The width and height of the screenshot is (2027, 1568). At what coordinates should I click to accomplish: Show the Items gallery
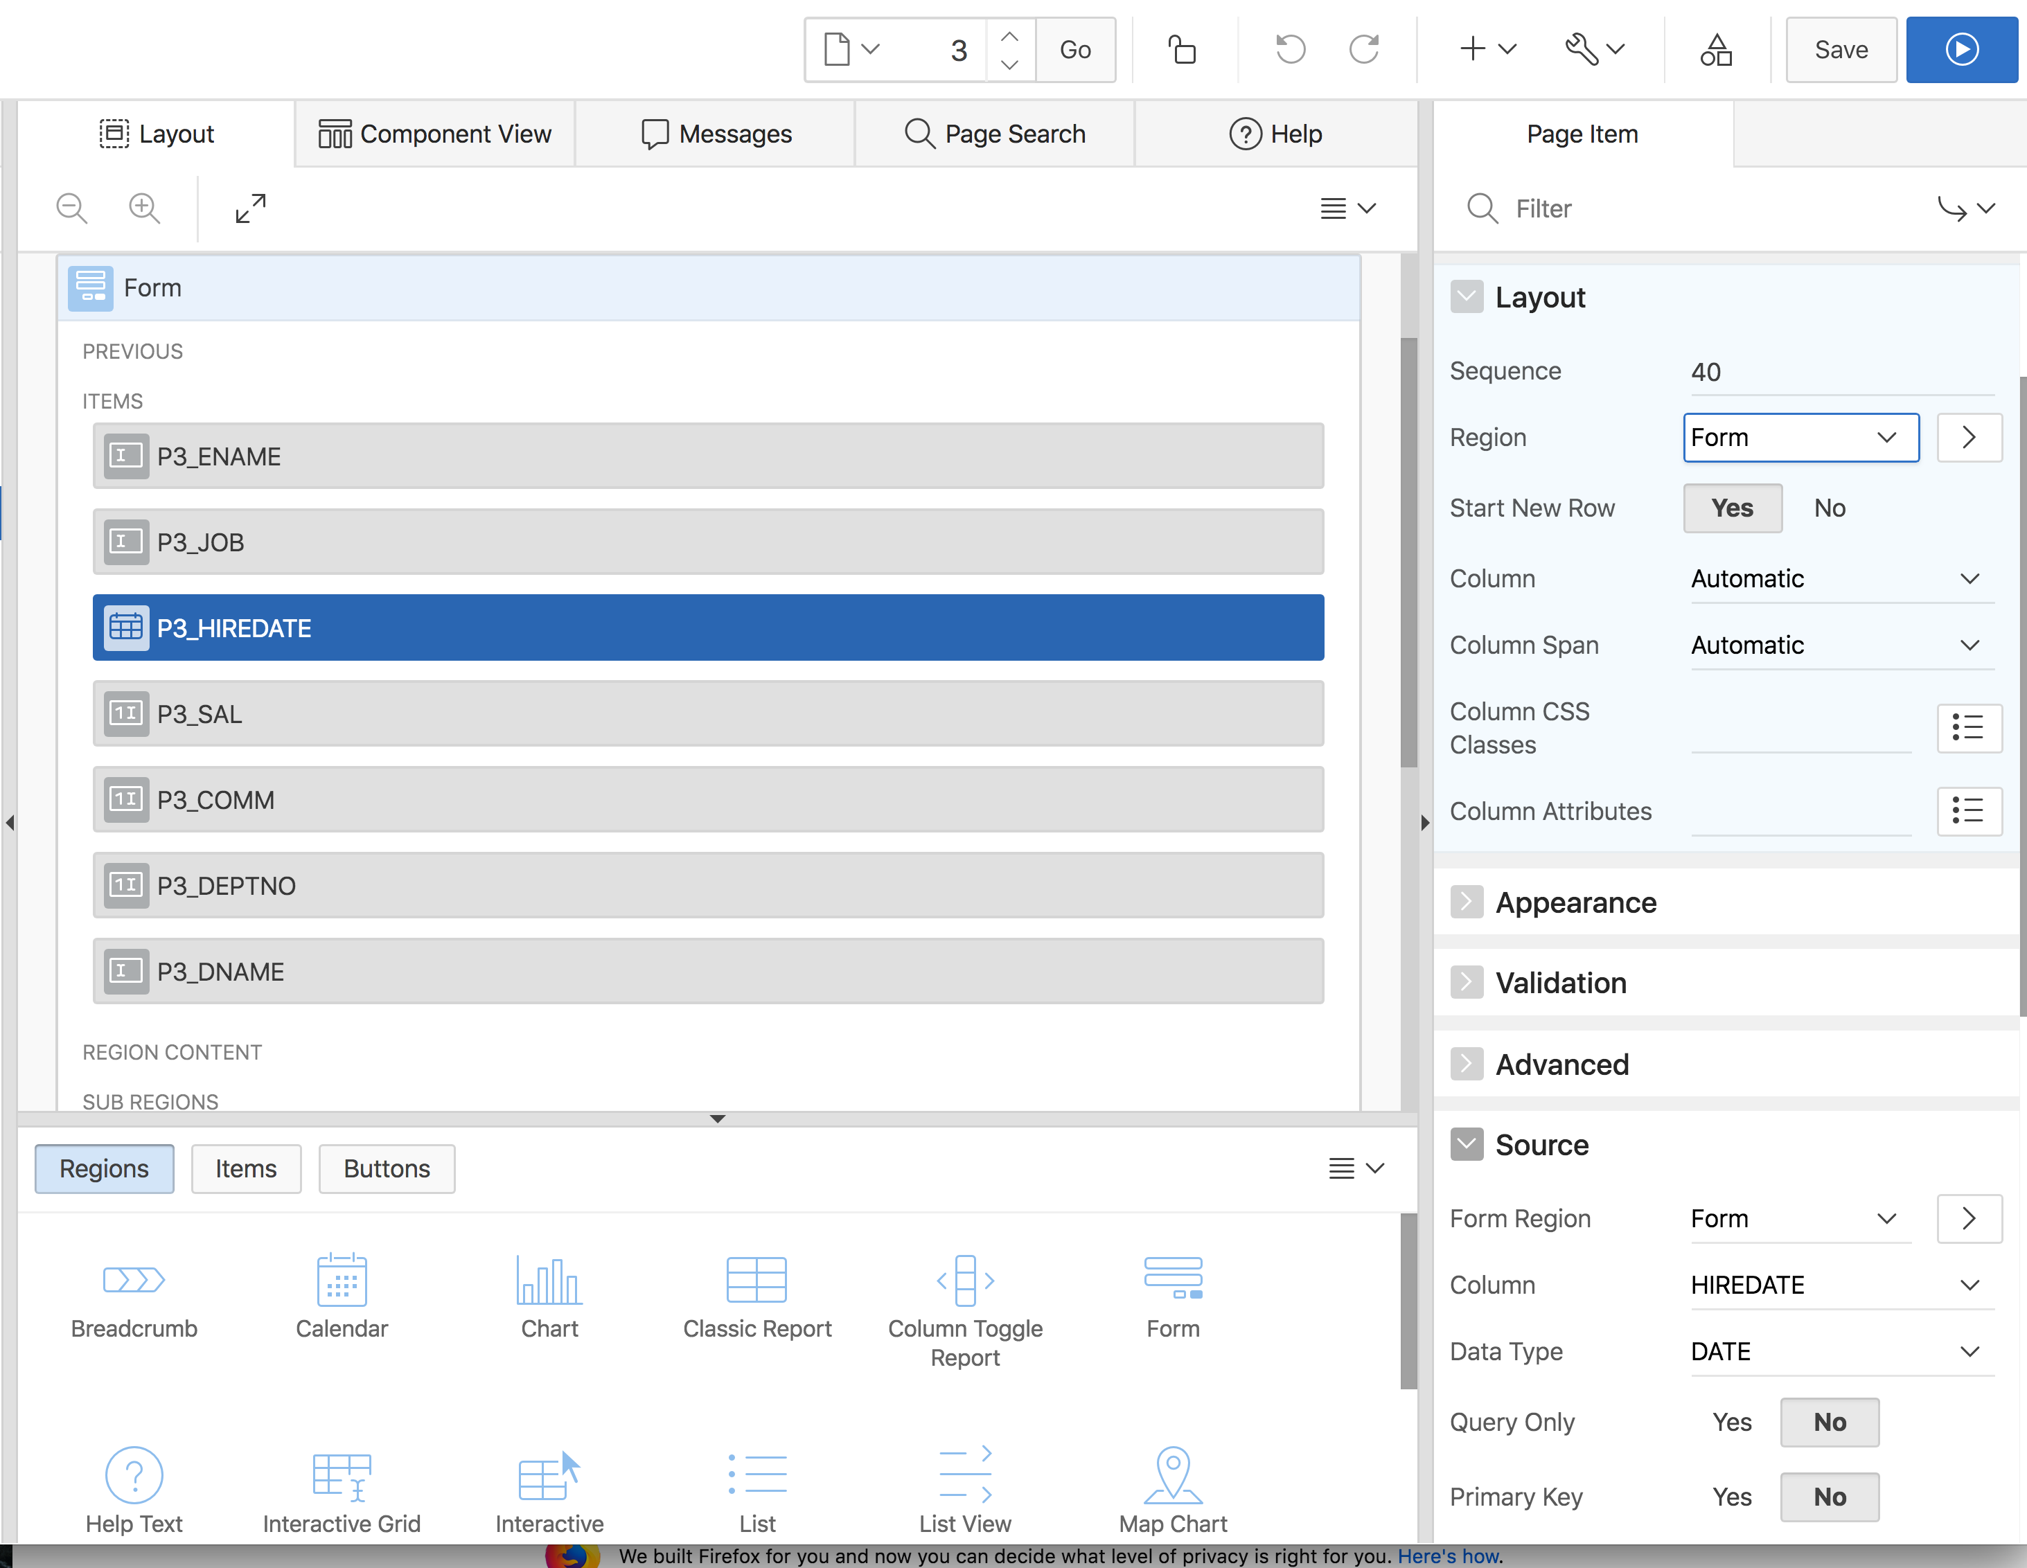click(246, 1169)
